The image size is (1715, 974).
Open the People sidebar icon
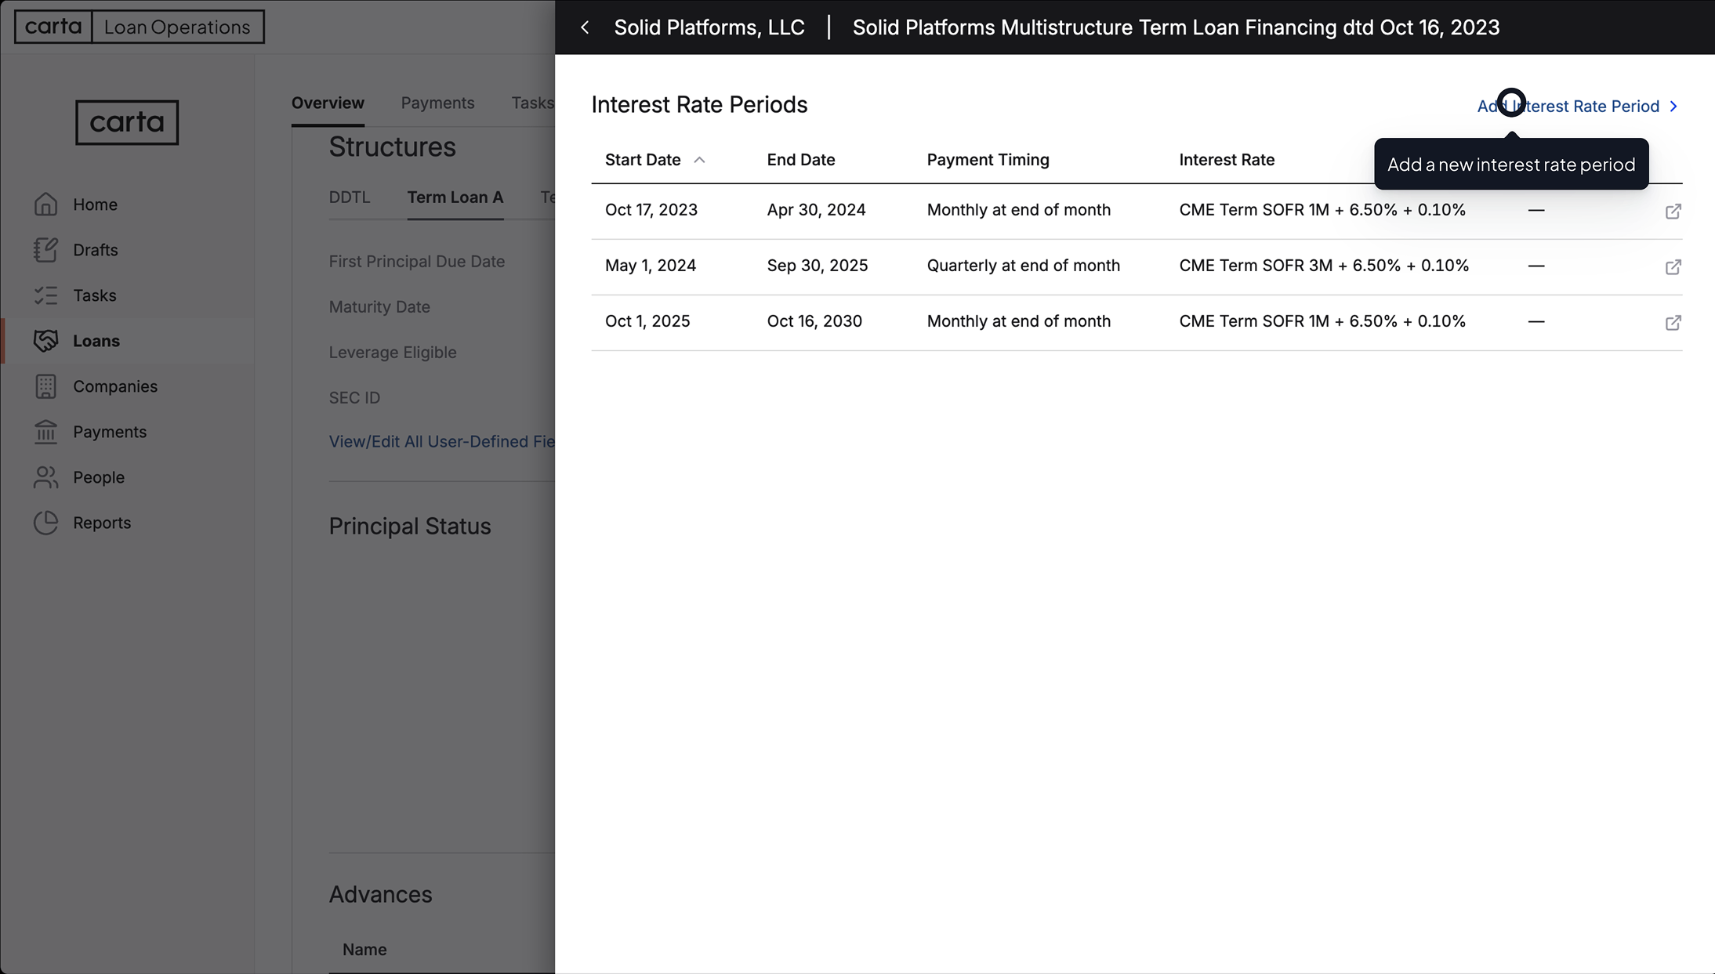click(46, 476)
